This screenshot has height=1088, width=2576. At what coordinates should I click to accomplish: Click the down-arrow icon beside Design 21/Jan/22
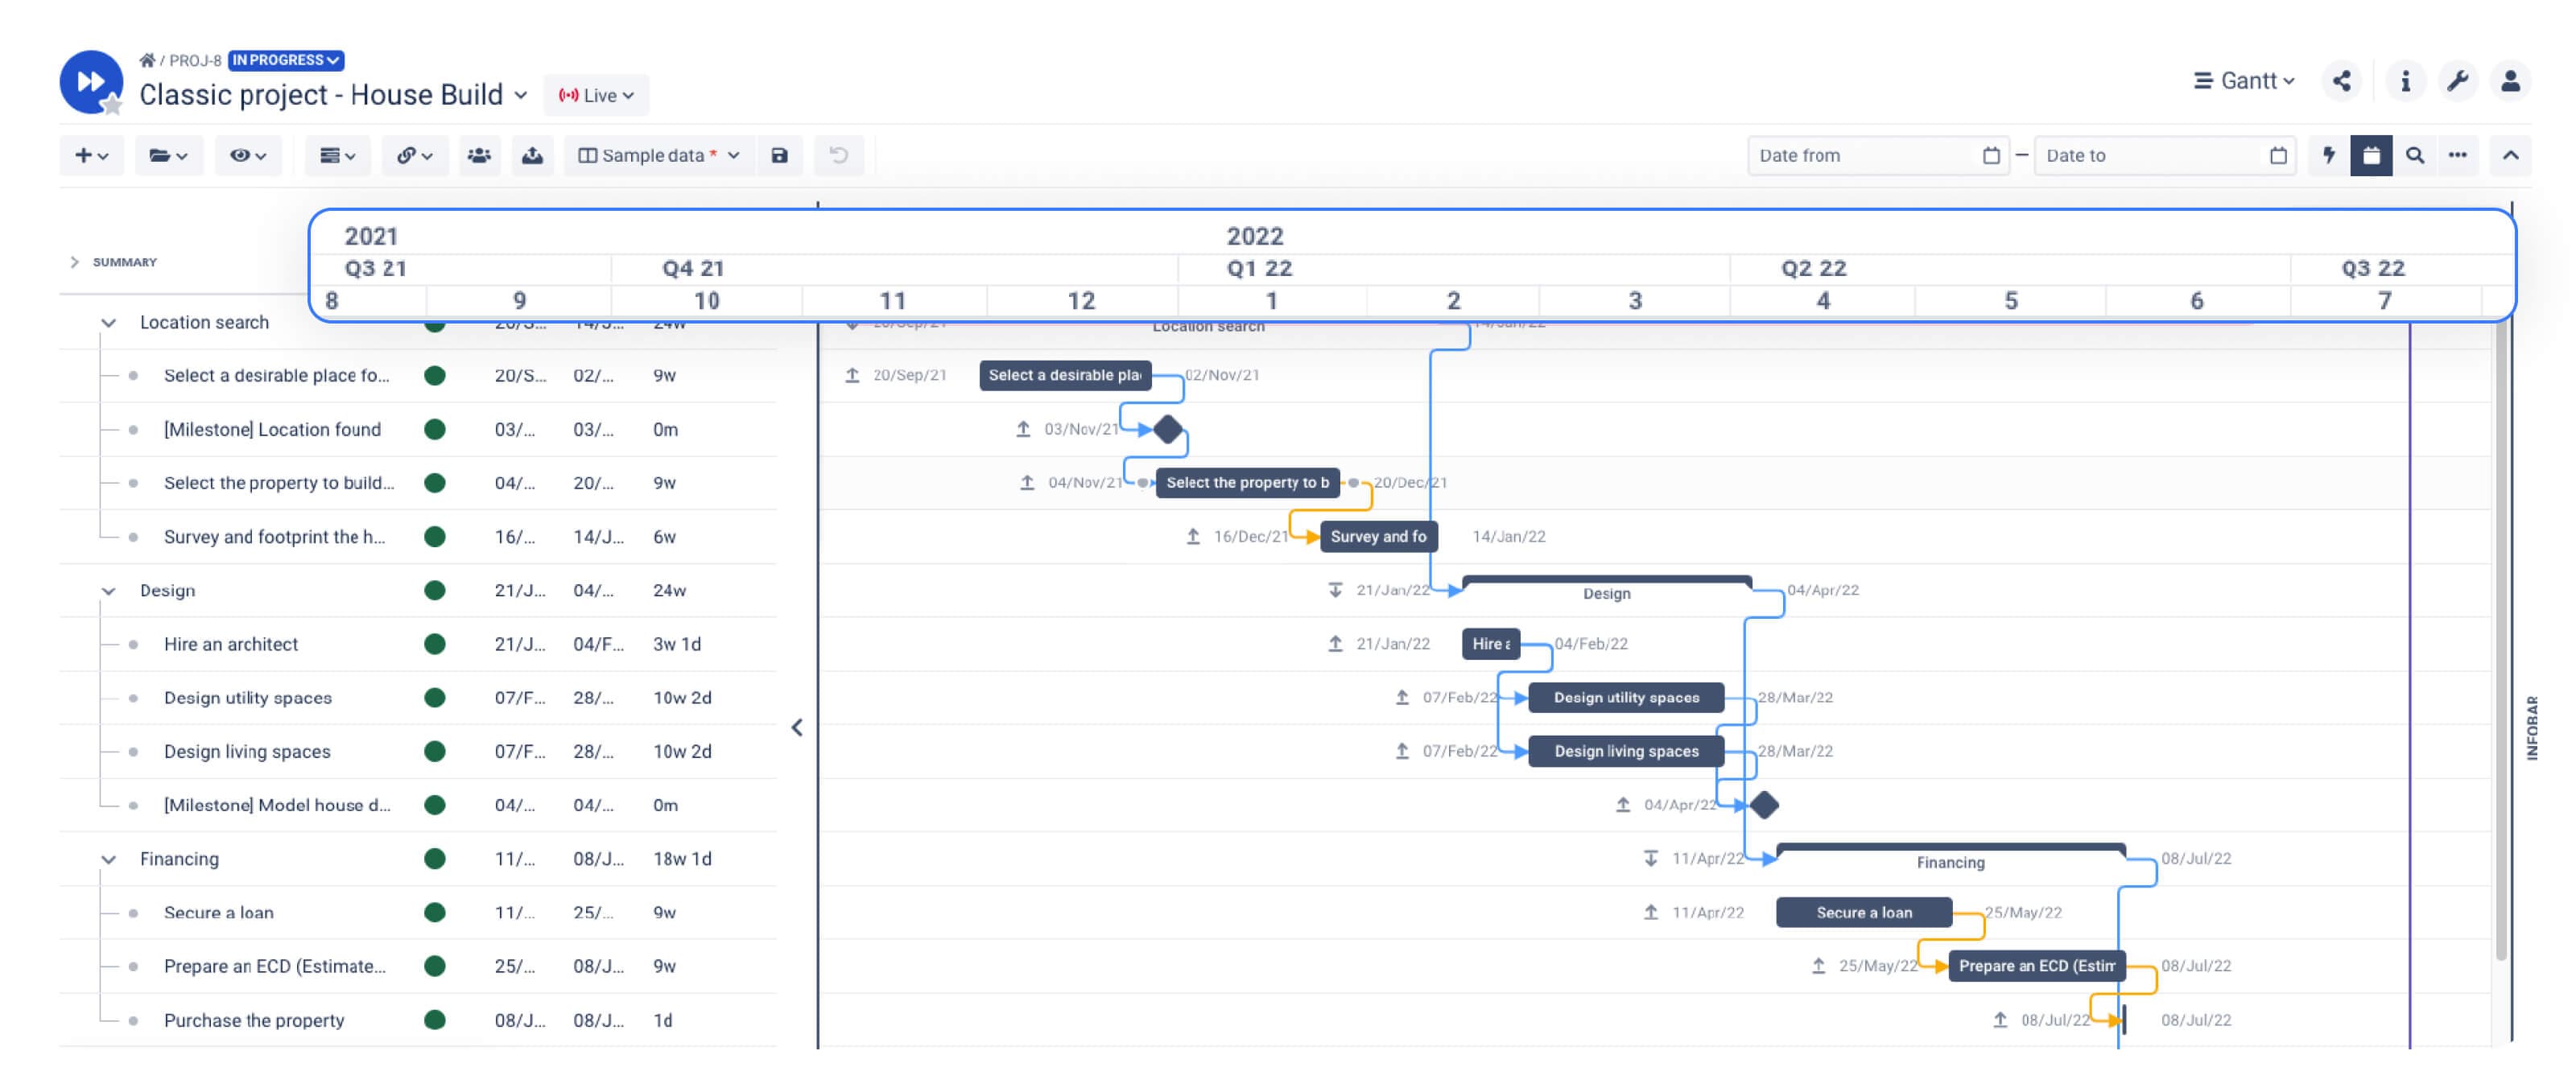click(x=1335, y=590)
